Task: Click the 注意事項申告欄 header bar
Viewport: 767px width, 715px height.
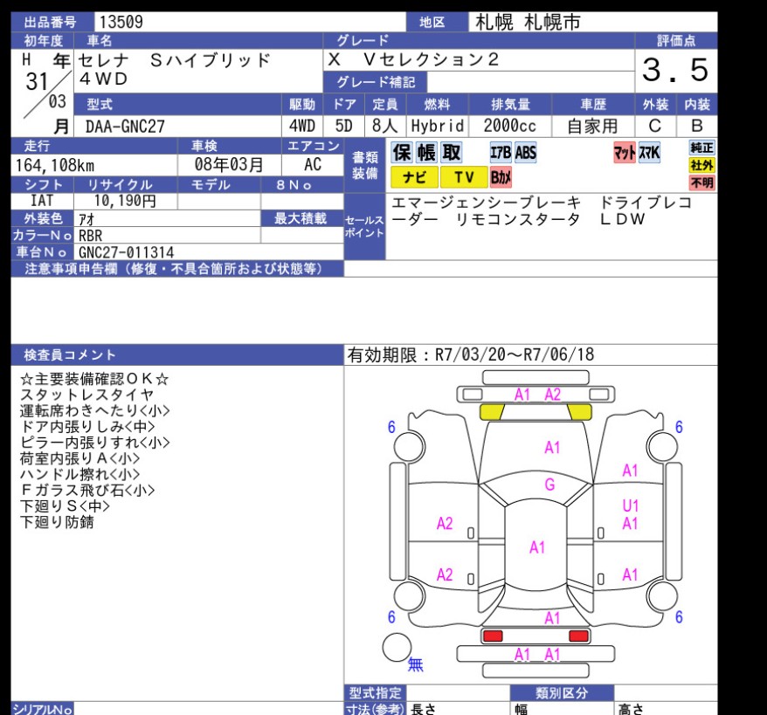Action: point(177,269)
